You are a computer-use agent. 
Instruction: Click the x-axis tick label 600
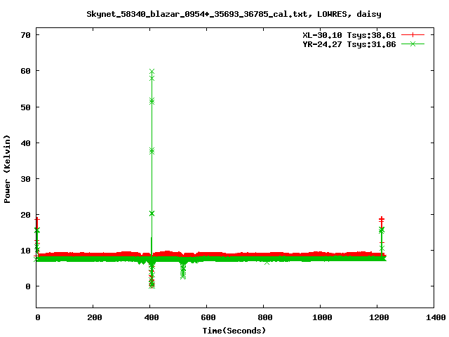click(208, 317)
